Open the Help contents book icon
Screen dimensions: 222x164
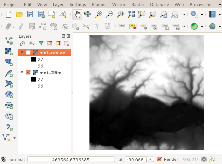pos(212,14)
